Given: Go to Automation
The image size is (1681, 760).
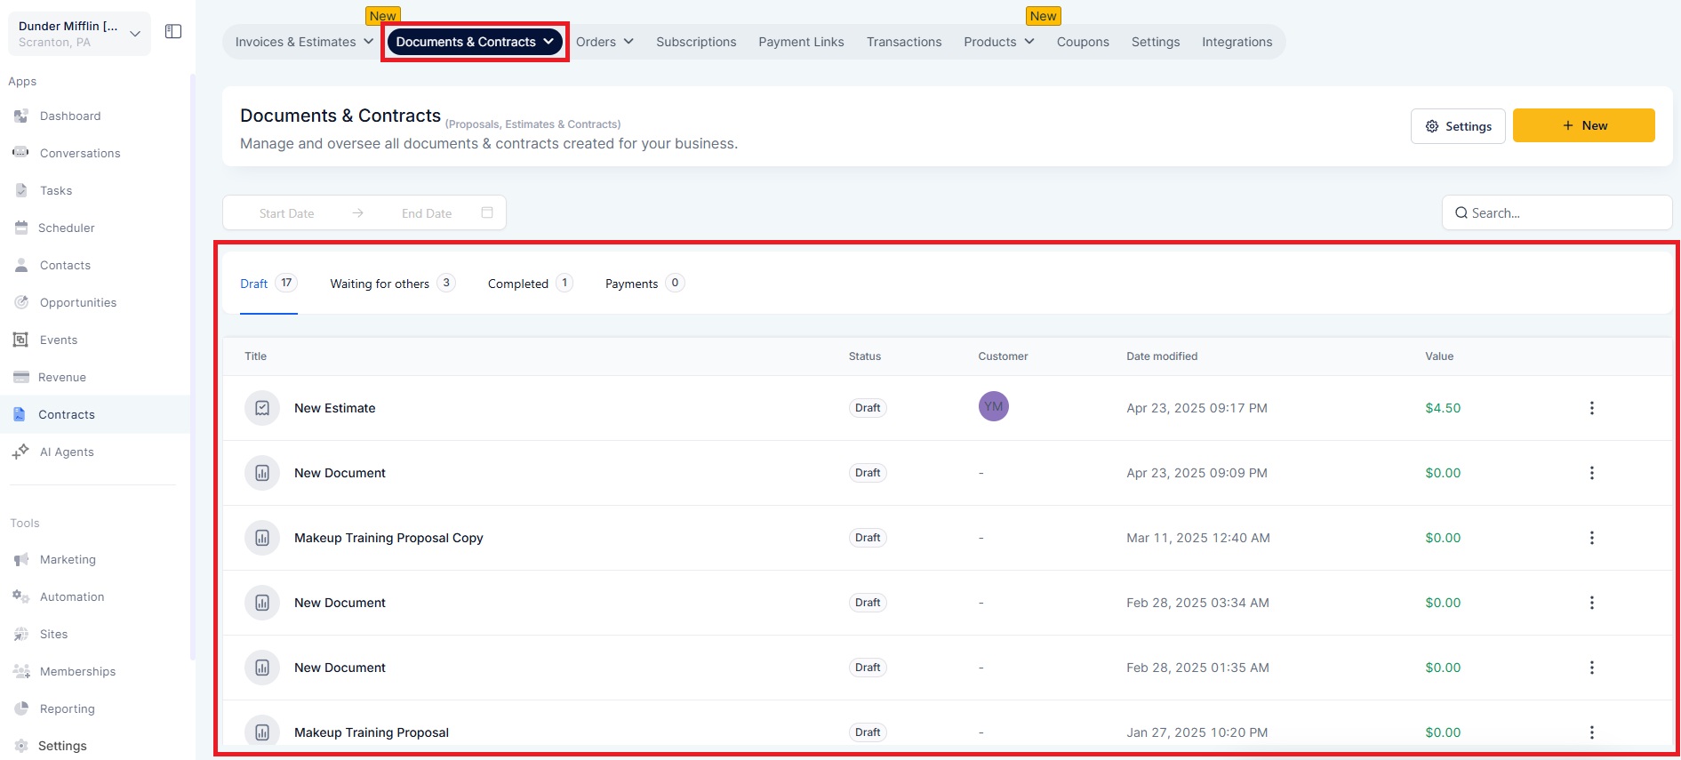Looking at the screenshot, I should tap(71, 596).
